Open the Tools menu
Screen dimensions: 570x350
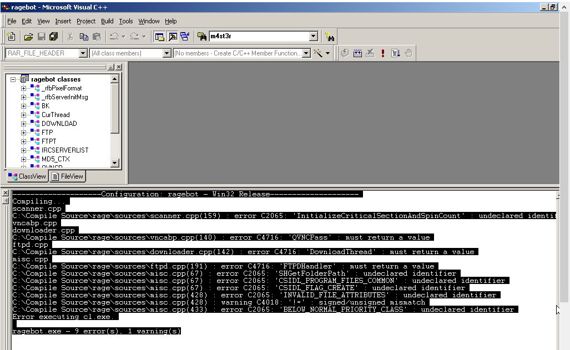(x=126, y=21)
